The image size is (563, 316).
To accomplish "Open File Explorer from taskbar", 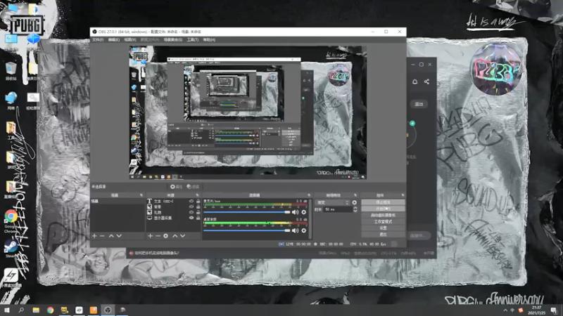I will point(36,310).
